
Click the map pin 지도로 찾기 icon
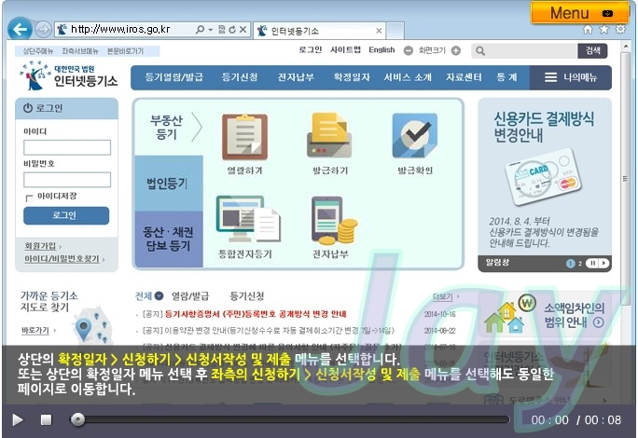click(x=83, y=329)
